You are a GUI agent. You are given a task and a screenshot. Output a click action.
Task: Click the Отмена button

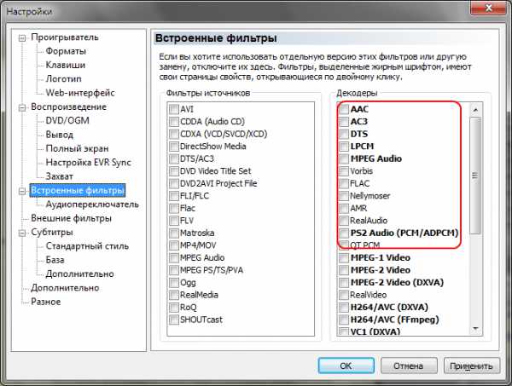pos(409,366)
